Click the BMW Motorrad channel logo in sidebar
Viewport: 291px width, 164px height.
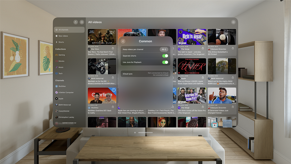pyautogui.click(x=56, y=105)
